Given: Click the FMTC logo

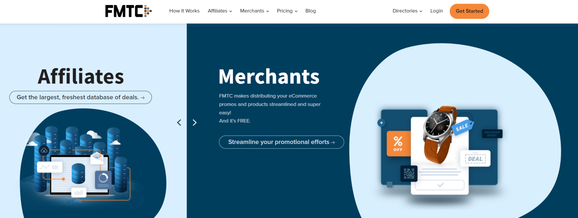Looking at the screenshot, I should pos(128,11).
